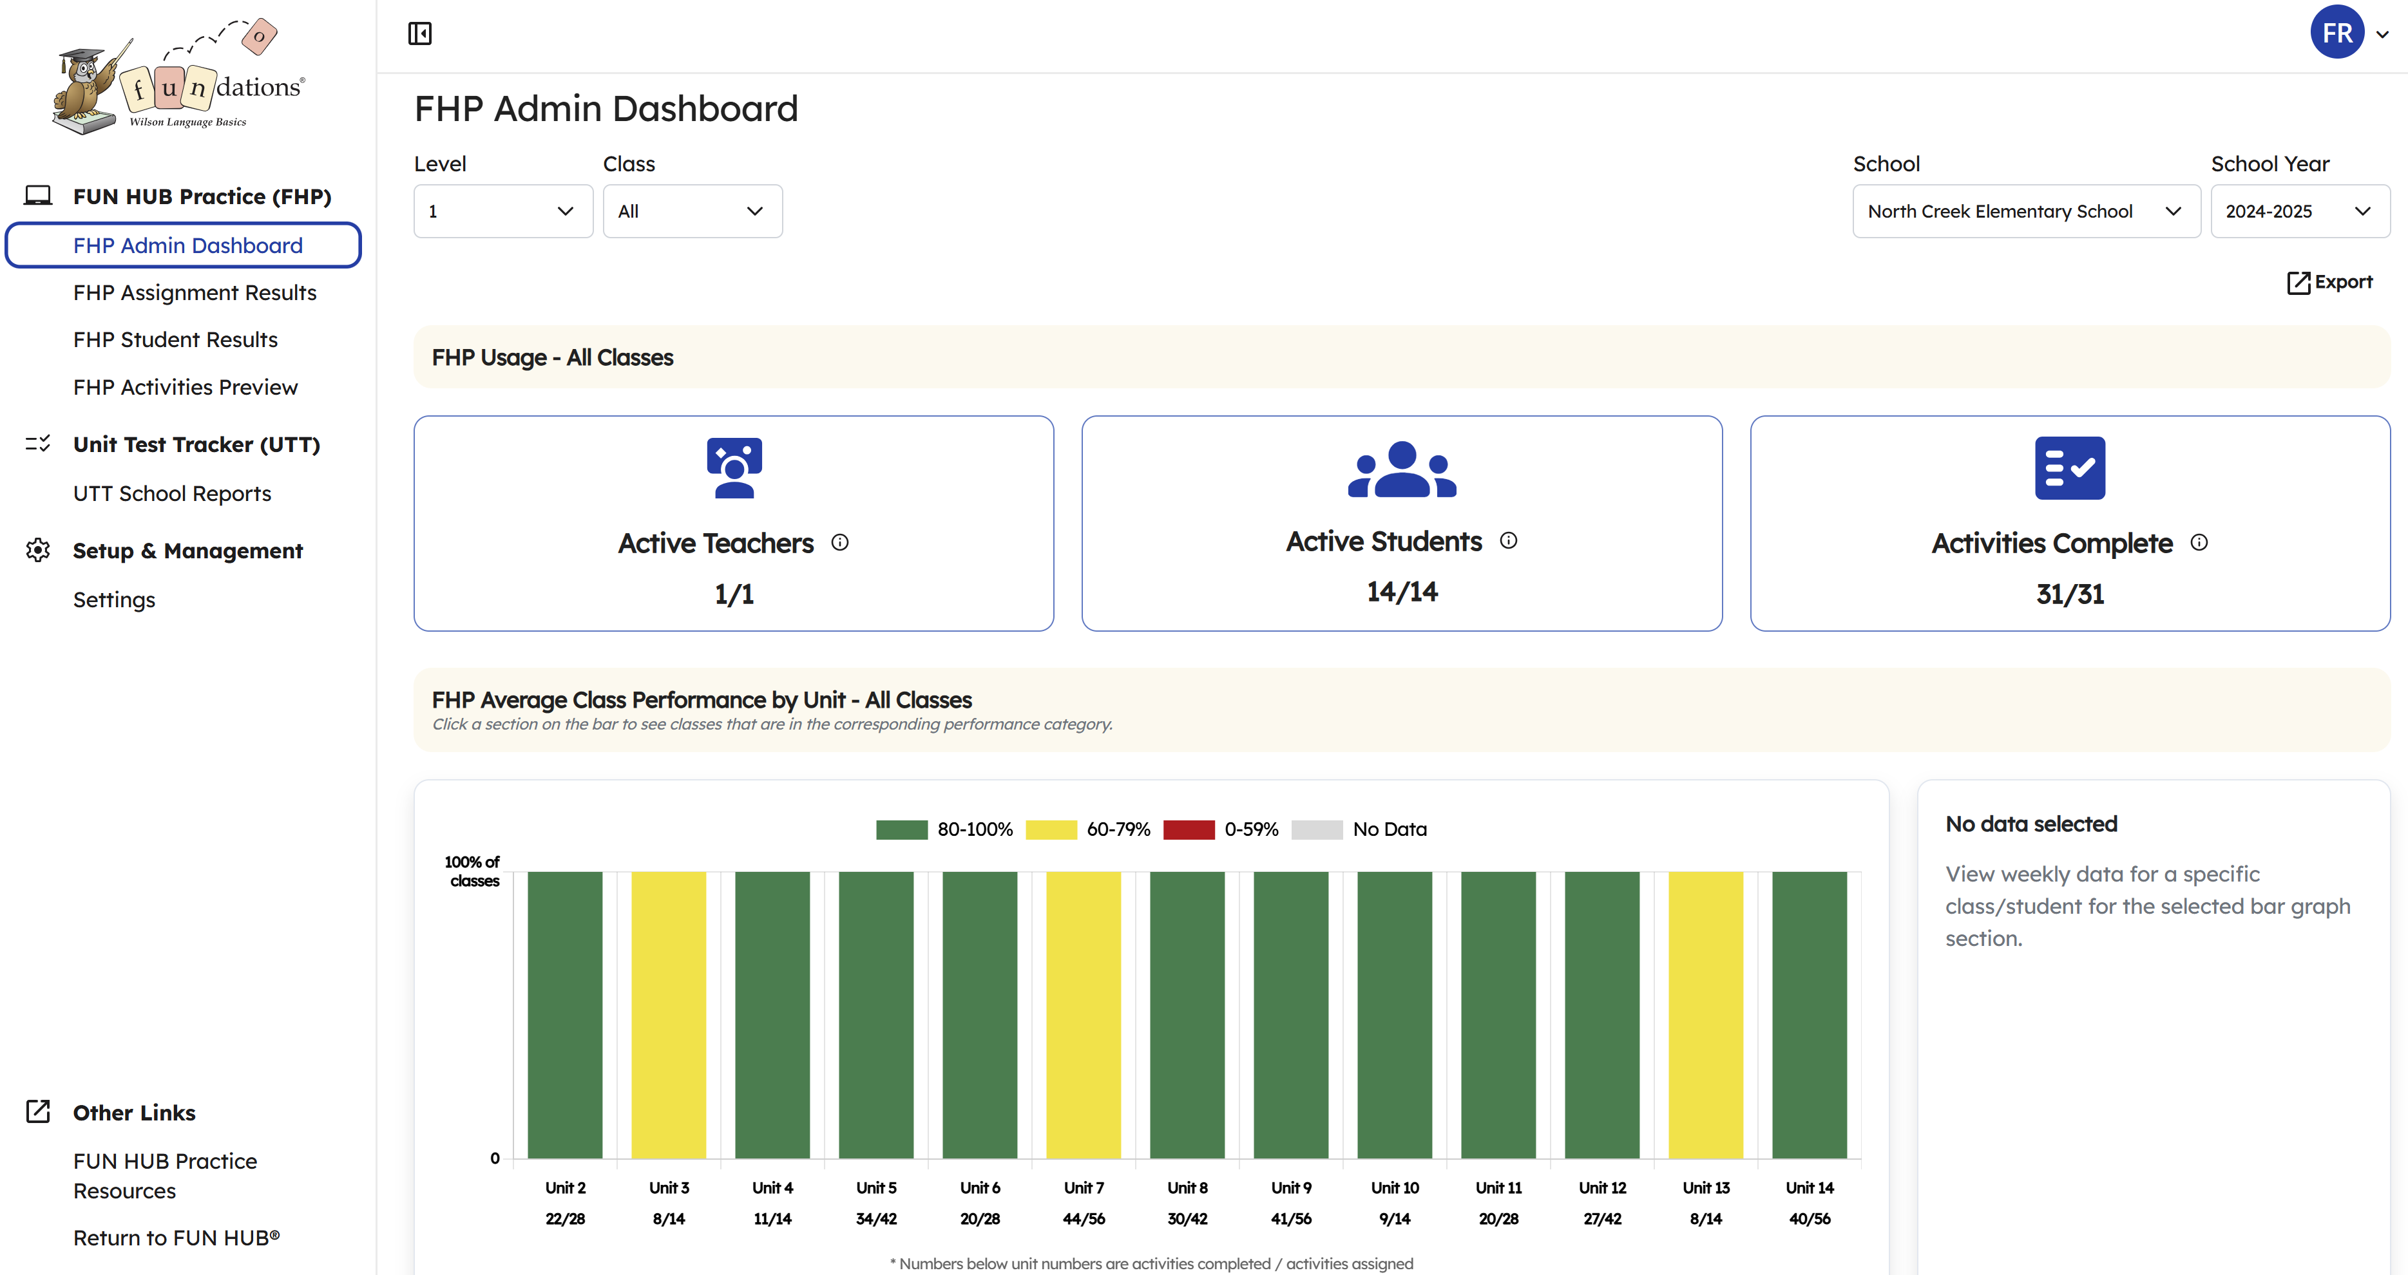Click the Active Students info icon

tap(1509, 540)
